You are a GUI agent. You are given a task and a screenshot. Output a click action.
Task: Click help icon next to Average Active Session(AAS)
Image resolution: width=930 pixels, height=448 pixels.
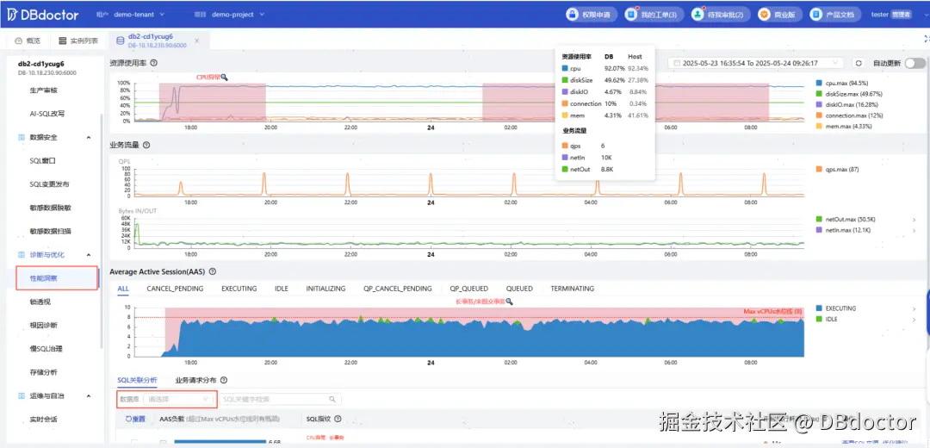tap(213, 271)
